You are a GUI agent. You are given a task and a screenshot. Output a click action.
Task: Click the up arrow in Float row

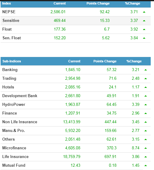coord(144,29)
